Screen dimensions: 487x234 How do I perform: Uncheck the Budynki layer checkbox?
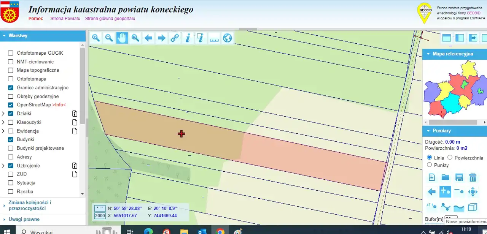11,140
